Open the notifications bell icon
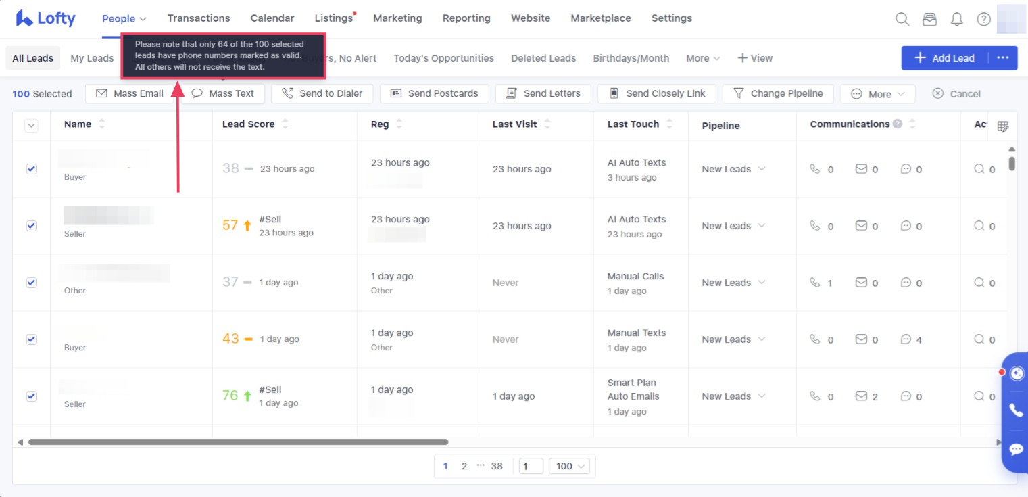The width and height of the screenshot is (1028, 497). 956,19
